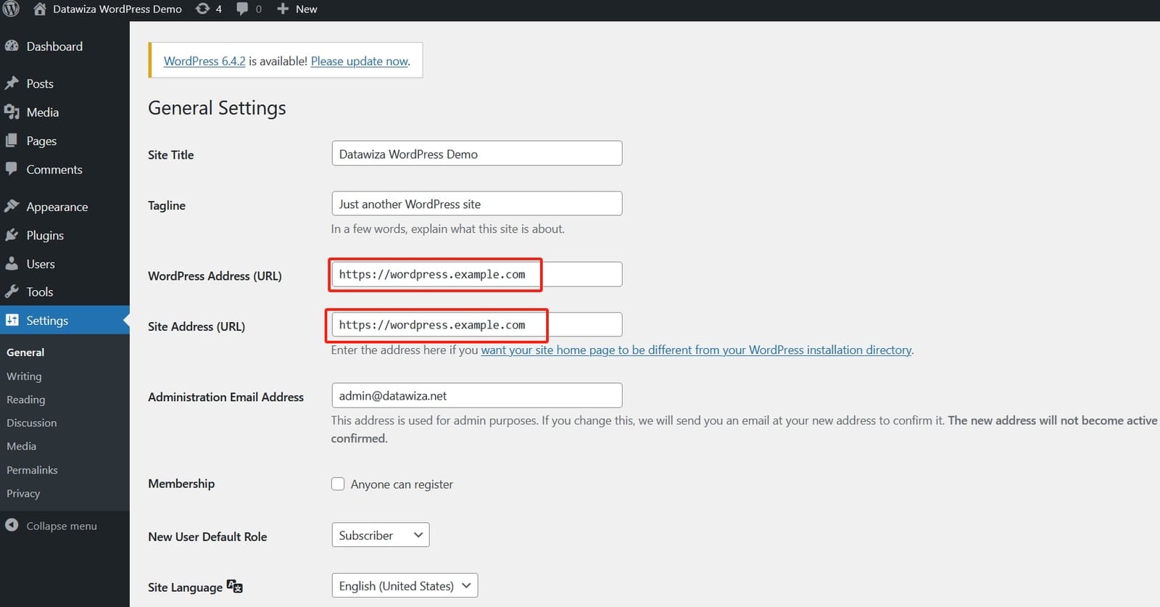Screen dimensions: 1160x607
Task: Open the Discussion settings submenu
Action: (x=31, y=423)
